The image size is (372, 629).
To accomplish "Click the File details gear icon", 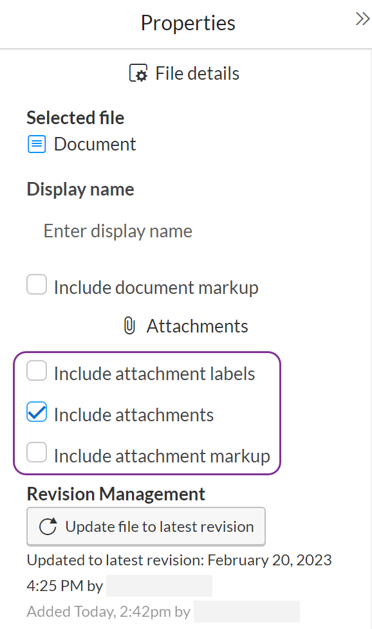I will [139, 73].
